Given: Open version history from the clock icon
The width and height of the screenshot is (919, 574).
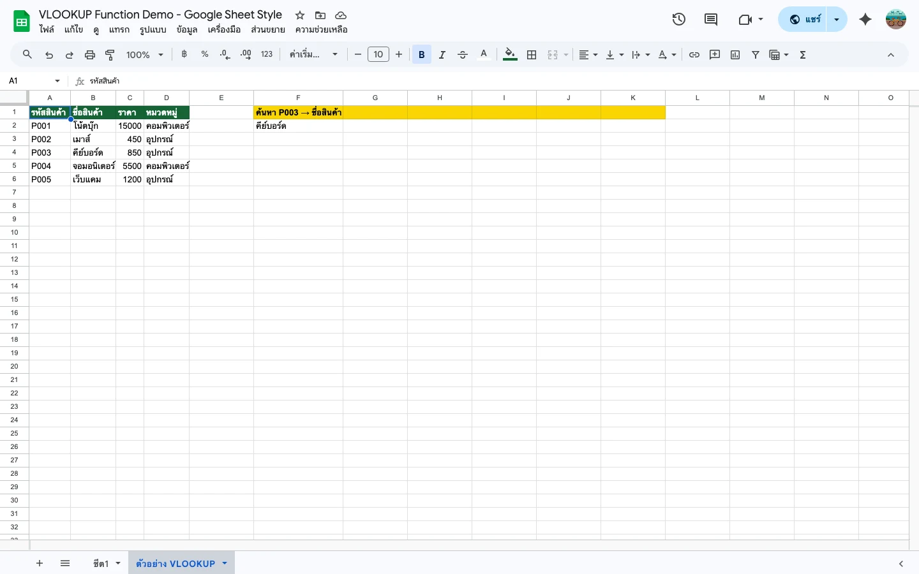Looking at the screenshot, I should [x=679, y=19].
